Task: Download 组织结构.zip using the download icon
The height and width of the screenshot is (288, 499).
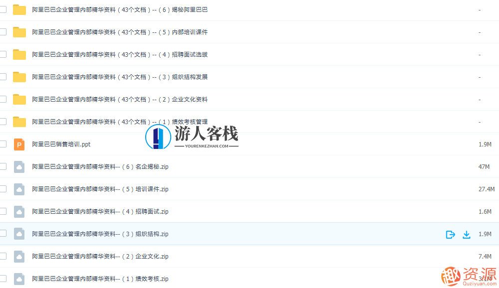Action: tap(467, 234)
